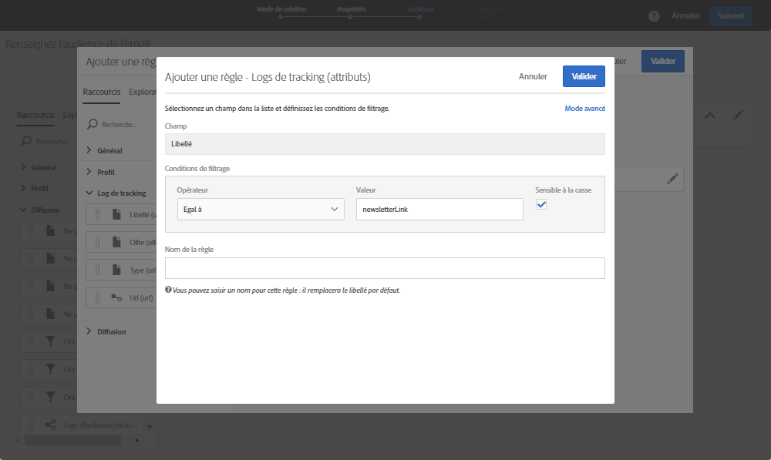Click the Nom de la règle text field
771x460 pixels.
click(x=385, y=268)
